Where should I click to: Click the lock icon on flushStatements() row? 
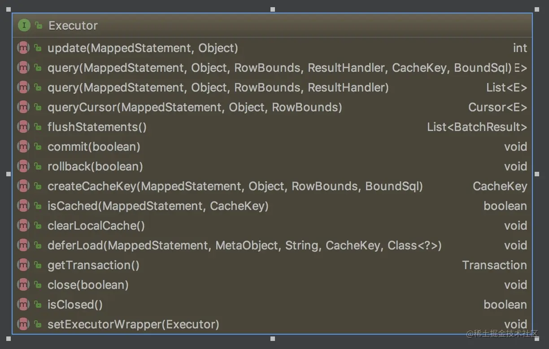[x=38, y=127]
